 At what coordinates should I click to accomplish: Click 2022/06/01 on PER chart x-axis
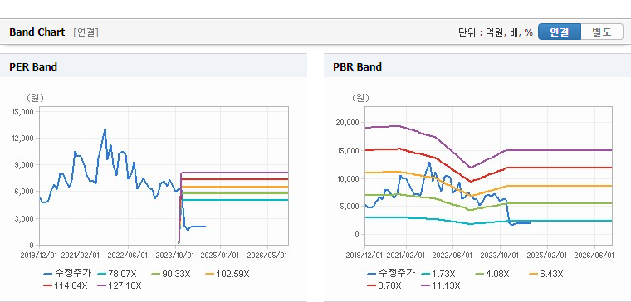pos(129,256)
